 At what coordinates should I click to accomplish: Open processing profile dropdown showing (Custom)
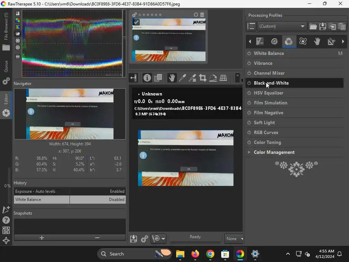[282, 26]
